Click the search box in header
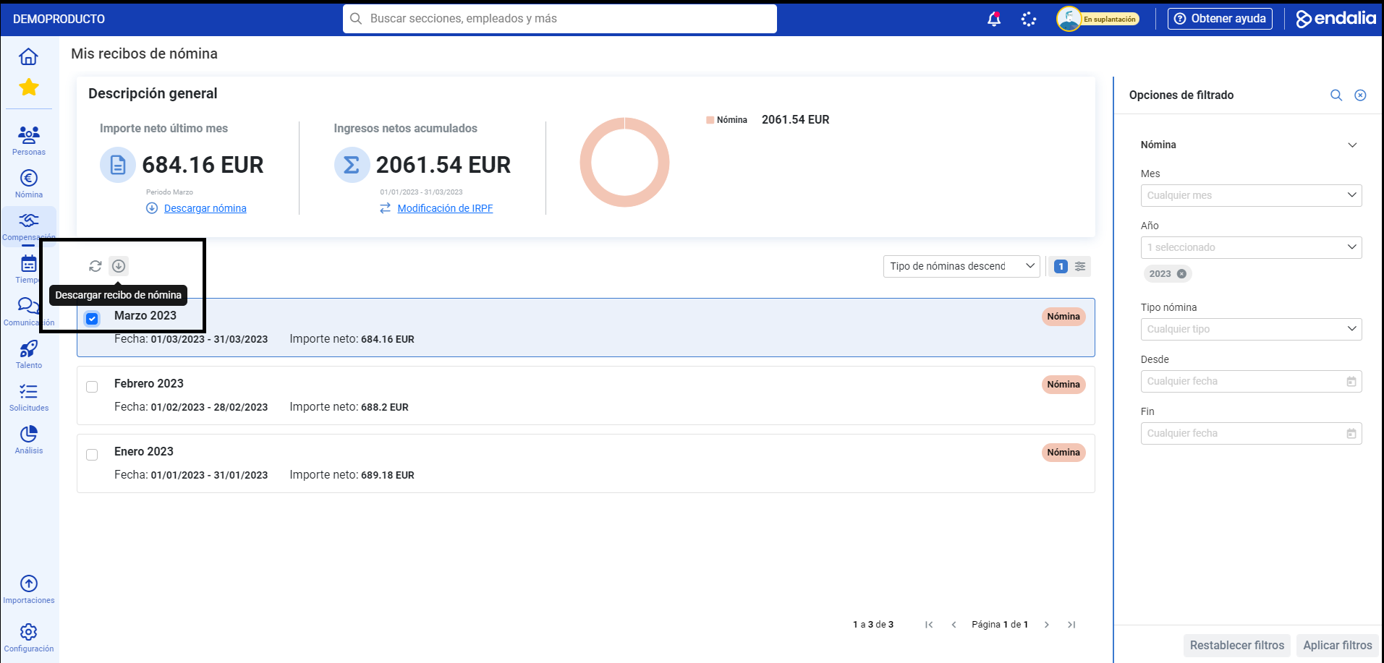 [560, 19]
